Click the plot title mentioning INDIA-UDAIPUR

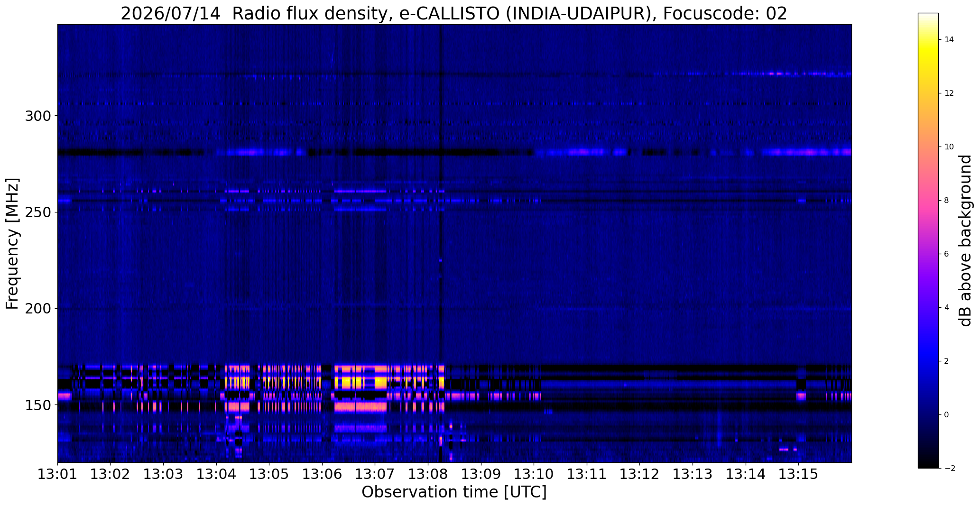[454, 13]
